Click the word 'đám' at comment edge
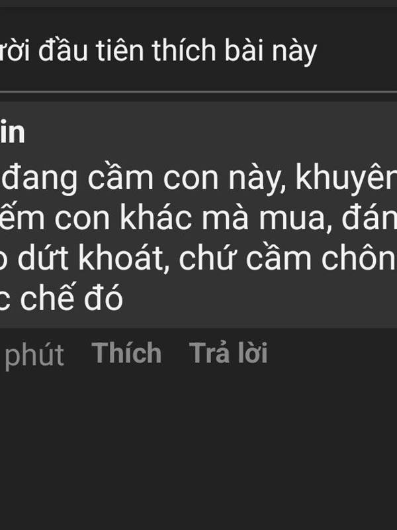Image resolution: width=397 pixels, height=530 pixels. tap(369, 219)
